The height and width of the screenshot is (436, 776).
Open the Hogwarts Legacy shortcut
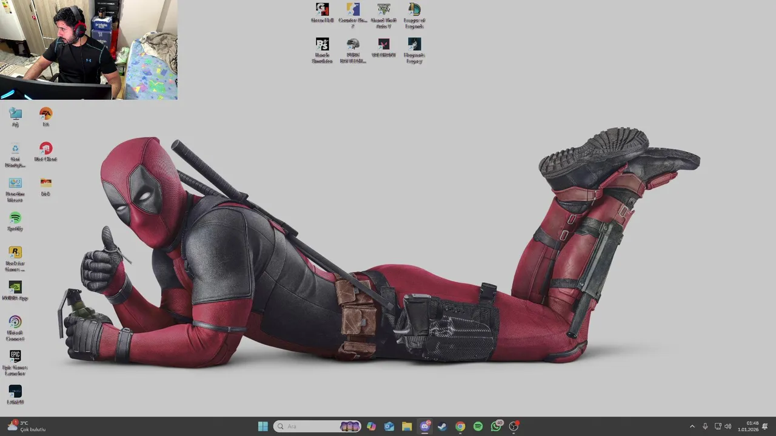click(414, 50)
